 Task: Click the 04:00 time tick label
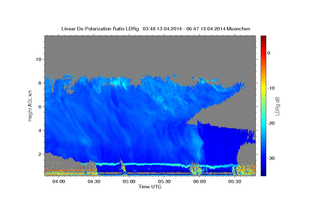click(x=59, y=182)
